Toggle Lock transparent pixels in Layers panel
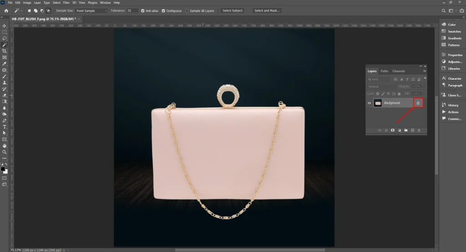The width and height of the screenshot is (466, 252). pos(378,94)
